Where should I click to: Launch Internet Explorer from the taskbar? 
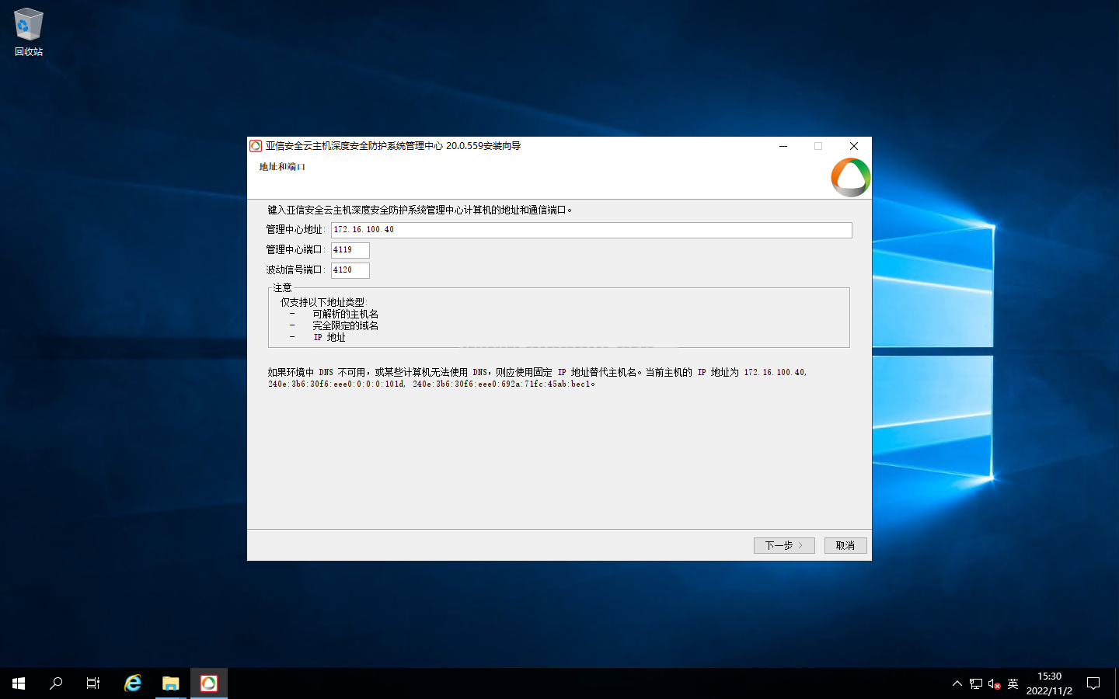click(x=133, y=683)
